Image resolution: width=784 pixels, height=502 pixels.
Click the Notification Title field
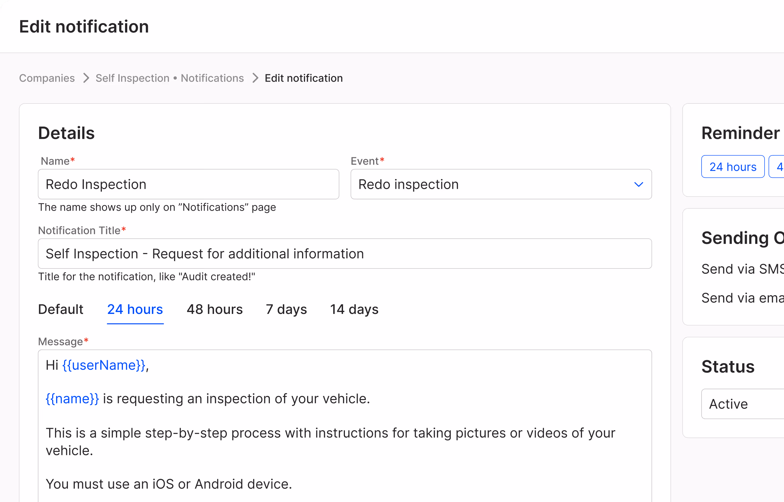click(345, 254)
